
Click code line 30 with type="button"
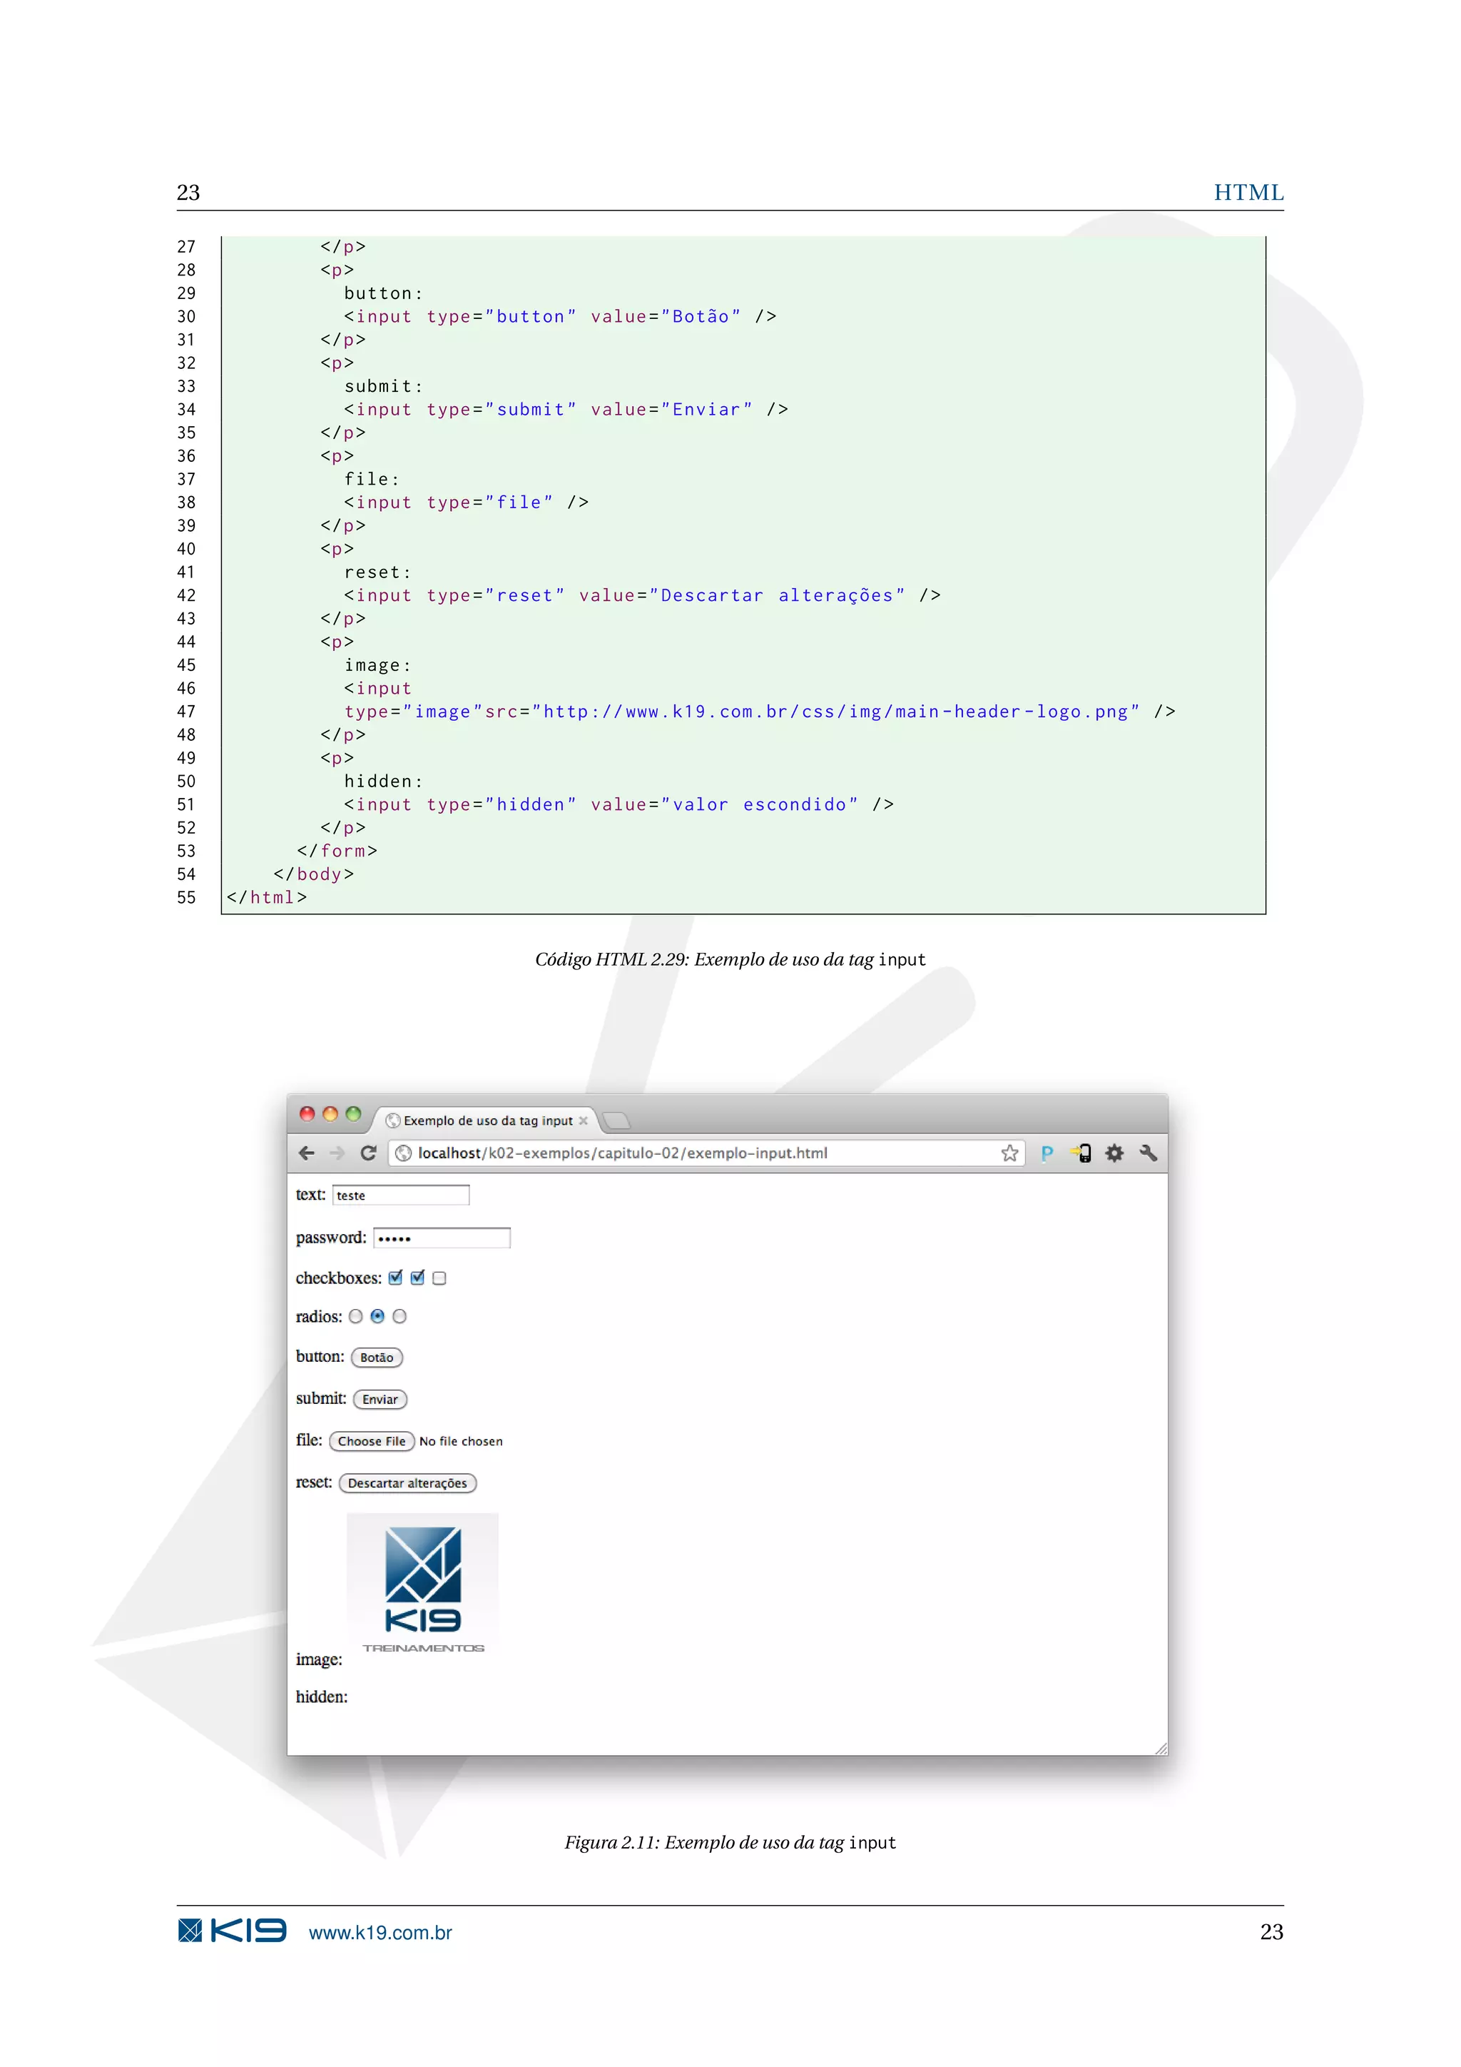[x=561, y=317]
